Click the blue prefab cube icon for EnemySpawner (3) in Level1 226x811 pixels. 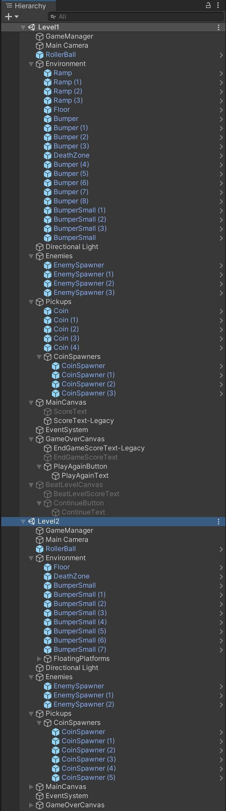[x=47, y=293]
